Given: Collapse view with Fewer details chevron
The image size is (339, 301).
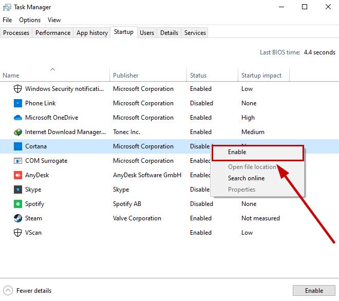Looking at the screenshot, I should tap(8, 291).
